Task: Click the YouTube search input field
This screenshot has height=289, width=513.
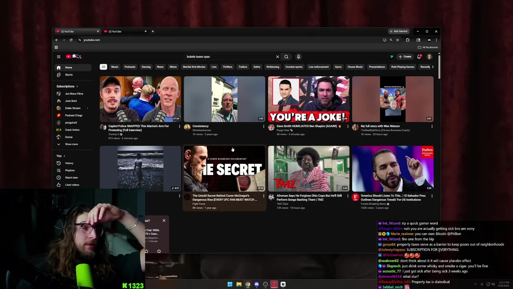Action: click(x=229, y=57)
